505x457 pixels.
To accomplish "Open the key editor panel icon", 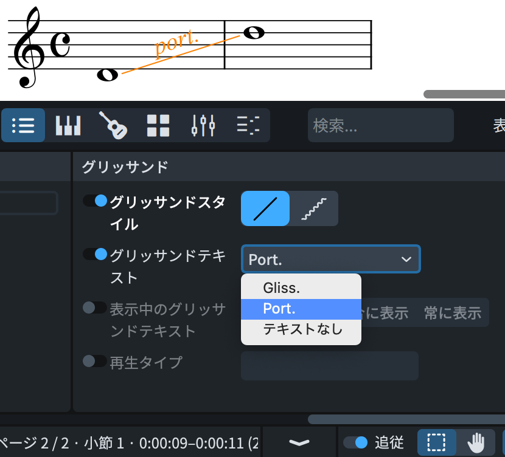I will tap(248, 125).
